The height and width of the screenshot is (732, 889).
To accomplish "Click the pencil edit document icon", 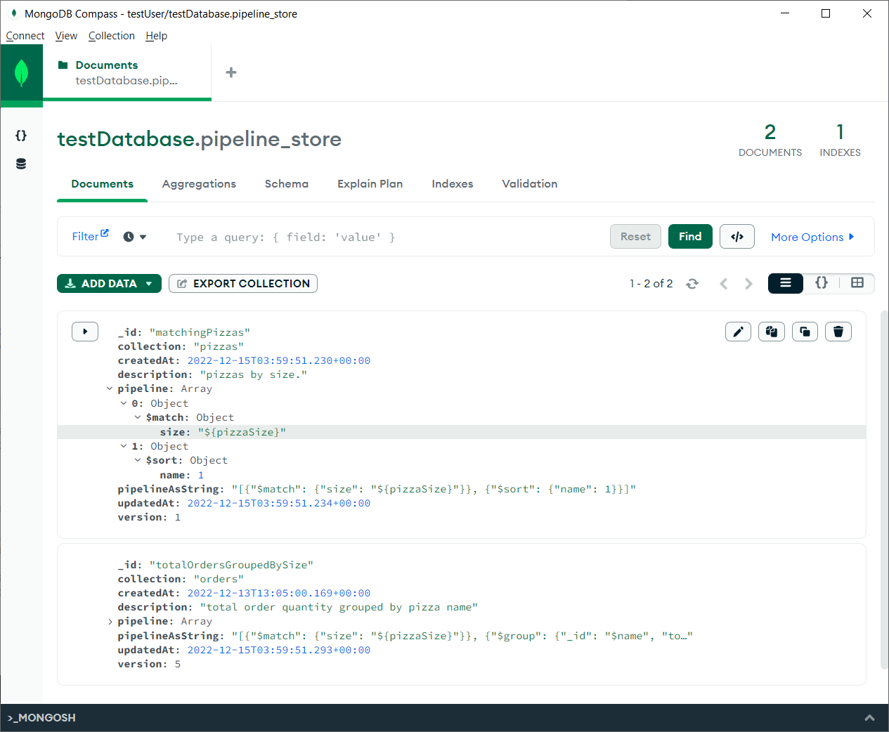I will pos(738,332).
